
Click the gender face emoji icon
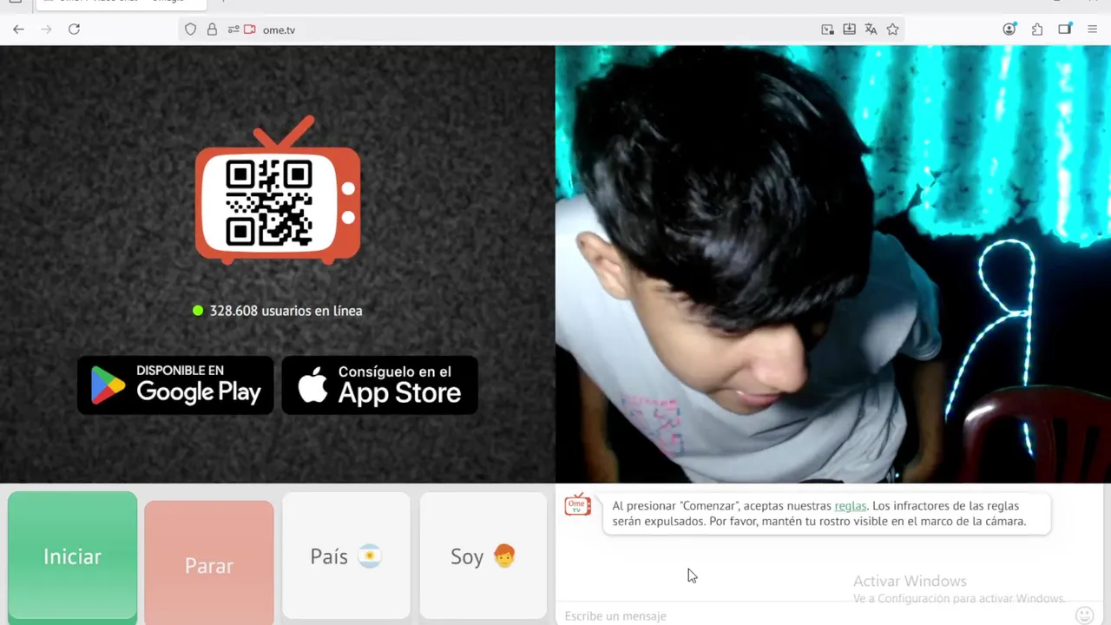click(504, 556)
